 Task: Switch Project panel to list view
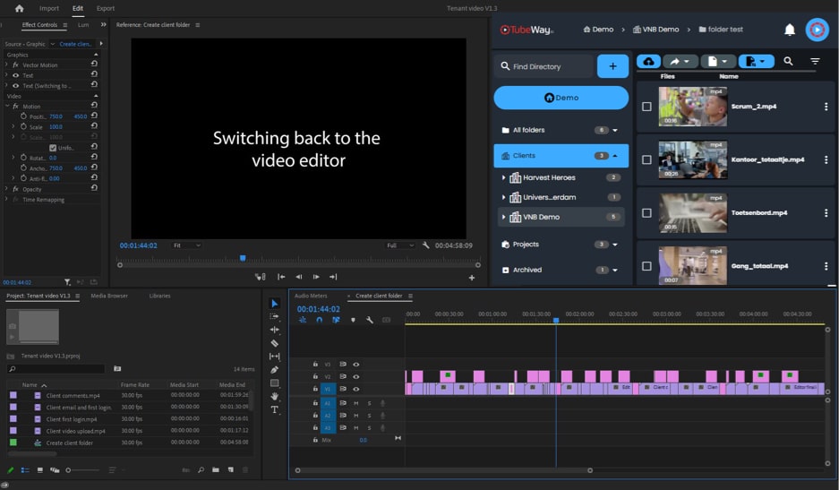(25, 469)
